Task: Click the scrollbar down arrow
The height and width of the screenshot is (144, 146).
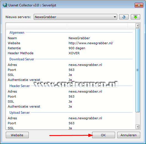Action: (138, 127)
